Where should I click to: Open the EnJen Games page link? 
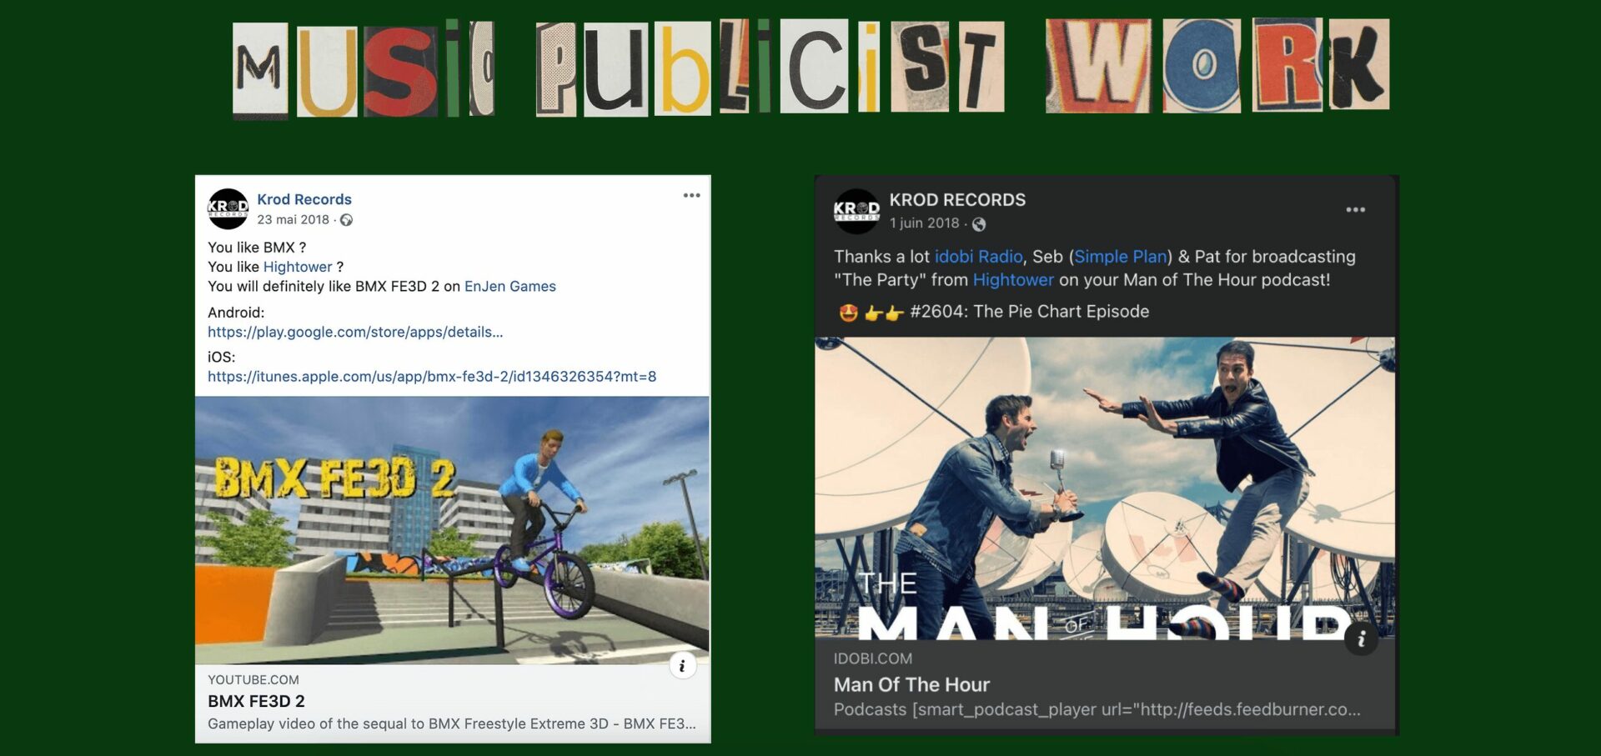click(x=510, y=286)
